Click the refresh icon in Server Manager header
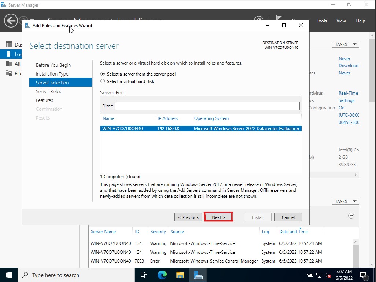 (x=258, y=18)
